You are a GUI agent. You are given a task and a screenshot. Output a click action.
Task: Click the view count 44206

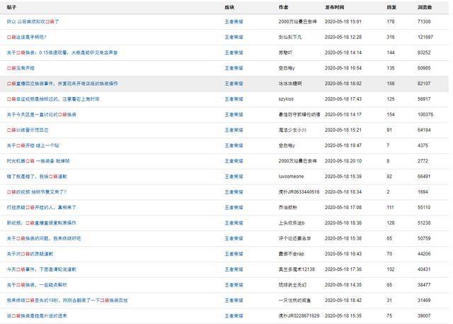coord(424,254)
